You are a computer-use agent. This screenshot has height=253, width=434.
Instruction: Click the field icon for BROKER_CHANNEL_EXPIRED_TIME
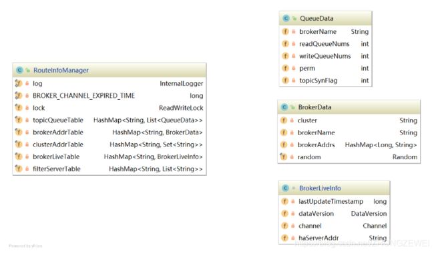pos(19,95)
